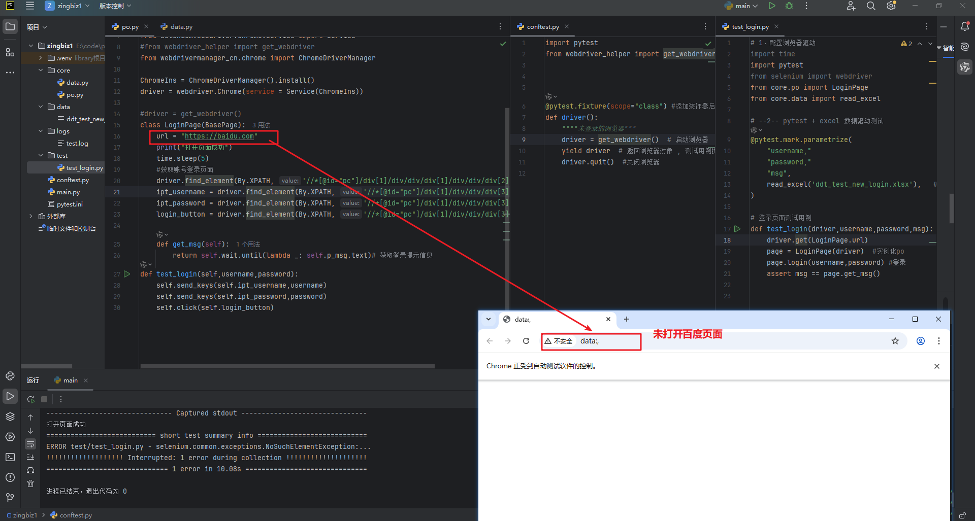Image resolution: width=975 pixels, height=521 pixels.
Task: Open the 版本控制 dropdown
Action: [115, 6]
